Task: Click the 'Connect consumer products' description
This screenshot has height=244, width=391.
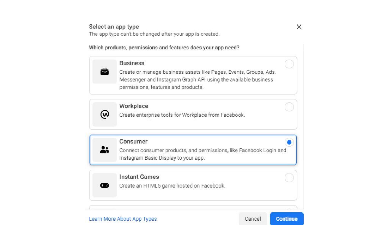Action: coord(203,154)
